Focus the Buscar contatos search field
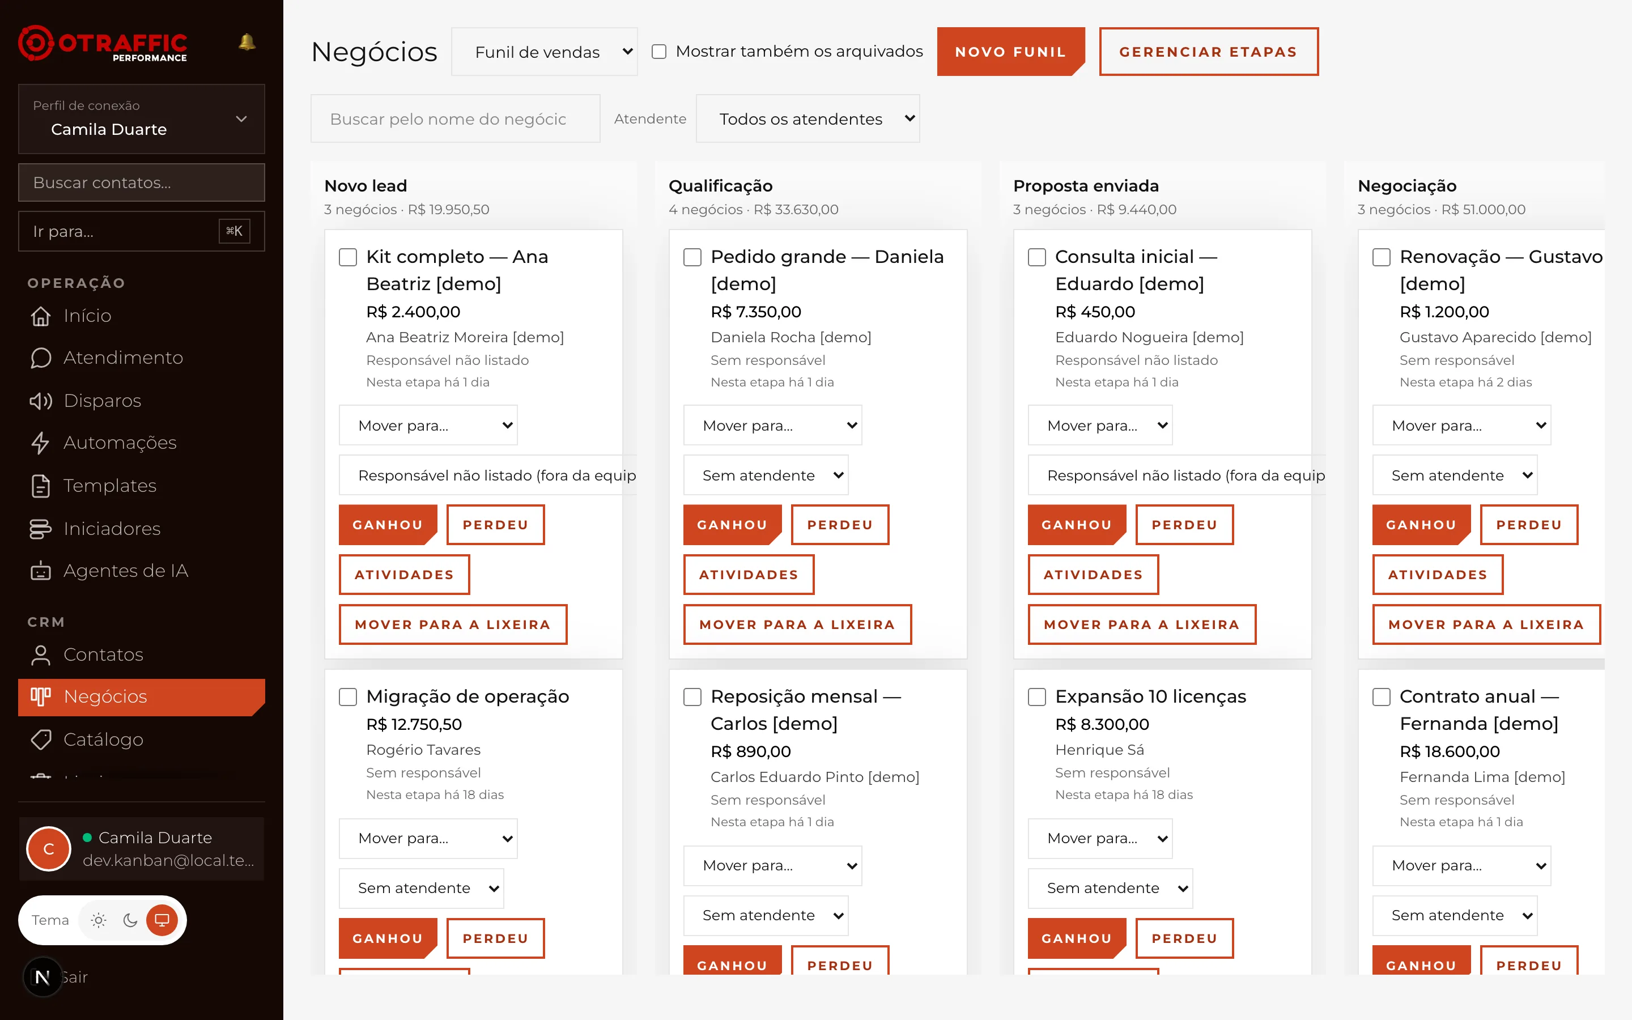The image size is (1632, 1020). click(141, 182)
